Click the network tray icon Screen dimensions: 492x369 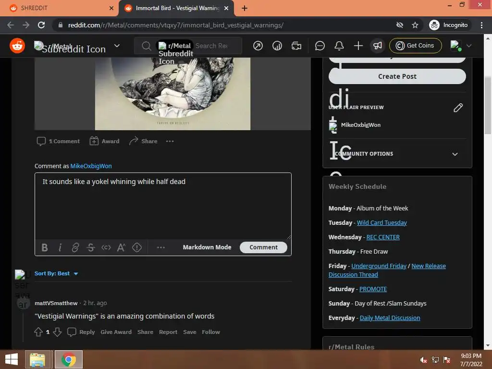(435, 360)
